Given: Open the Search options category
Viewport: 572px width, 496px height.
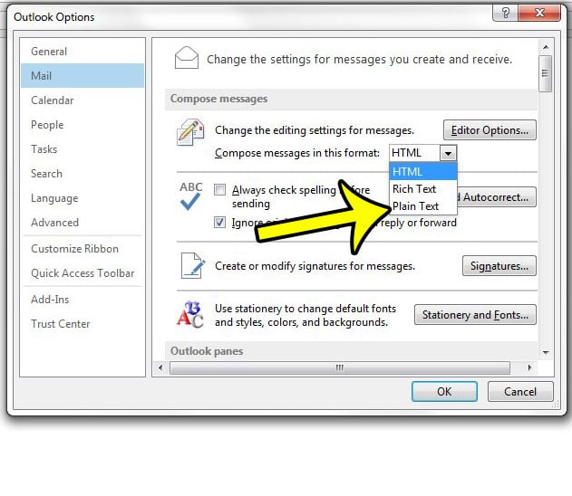Looking at the screenshot, I should click(x=82, y=174).
